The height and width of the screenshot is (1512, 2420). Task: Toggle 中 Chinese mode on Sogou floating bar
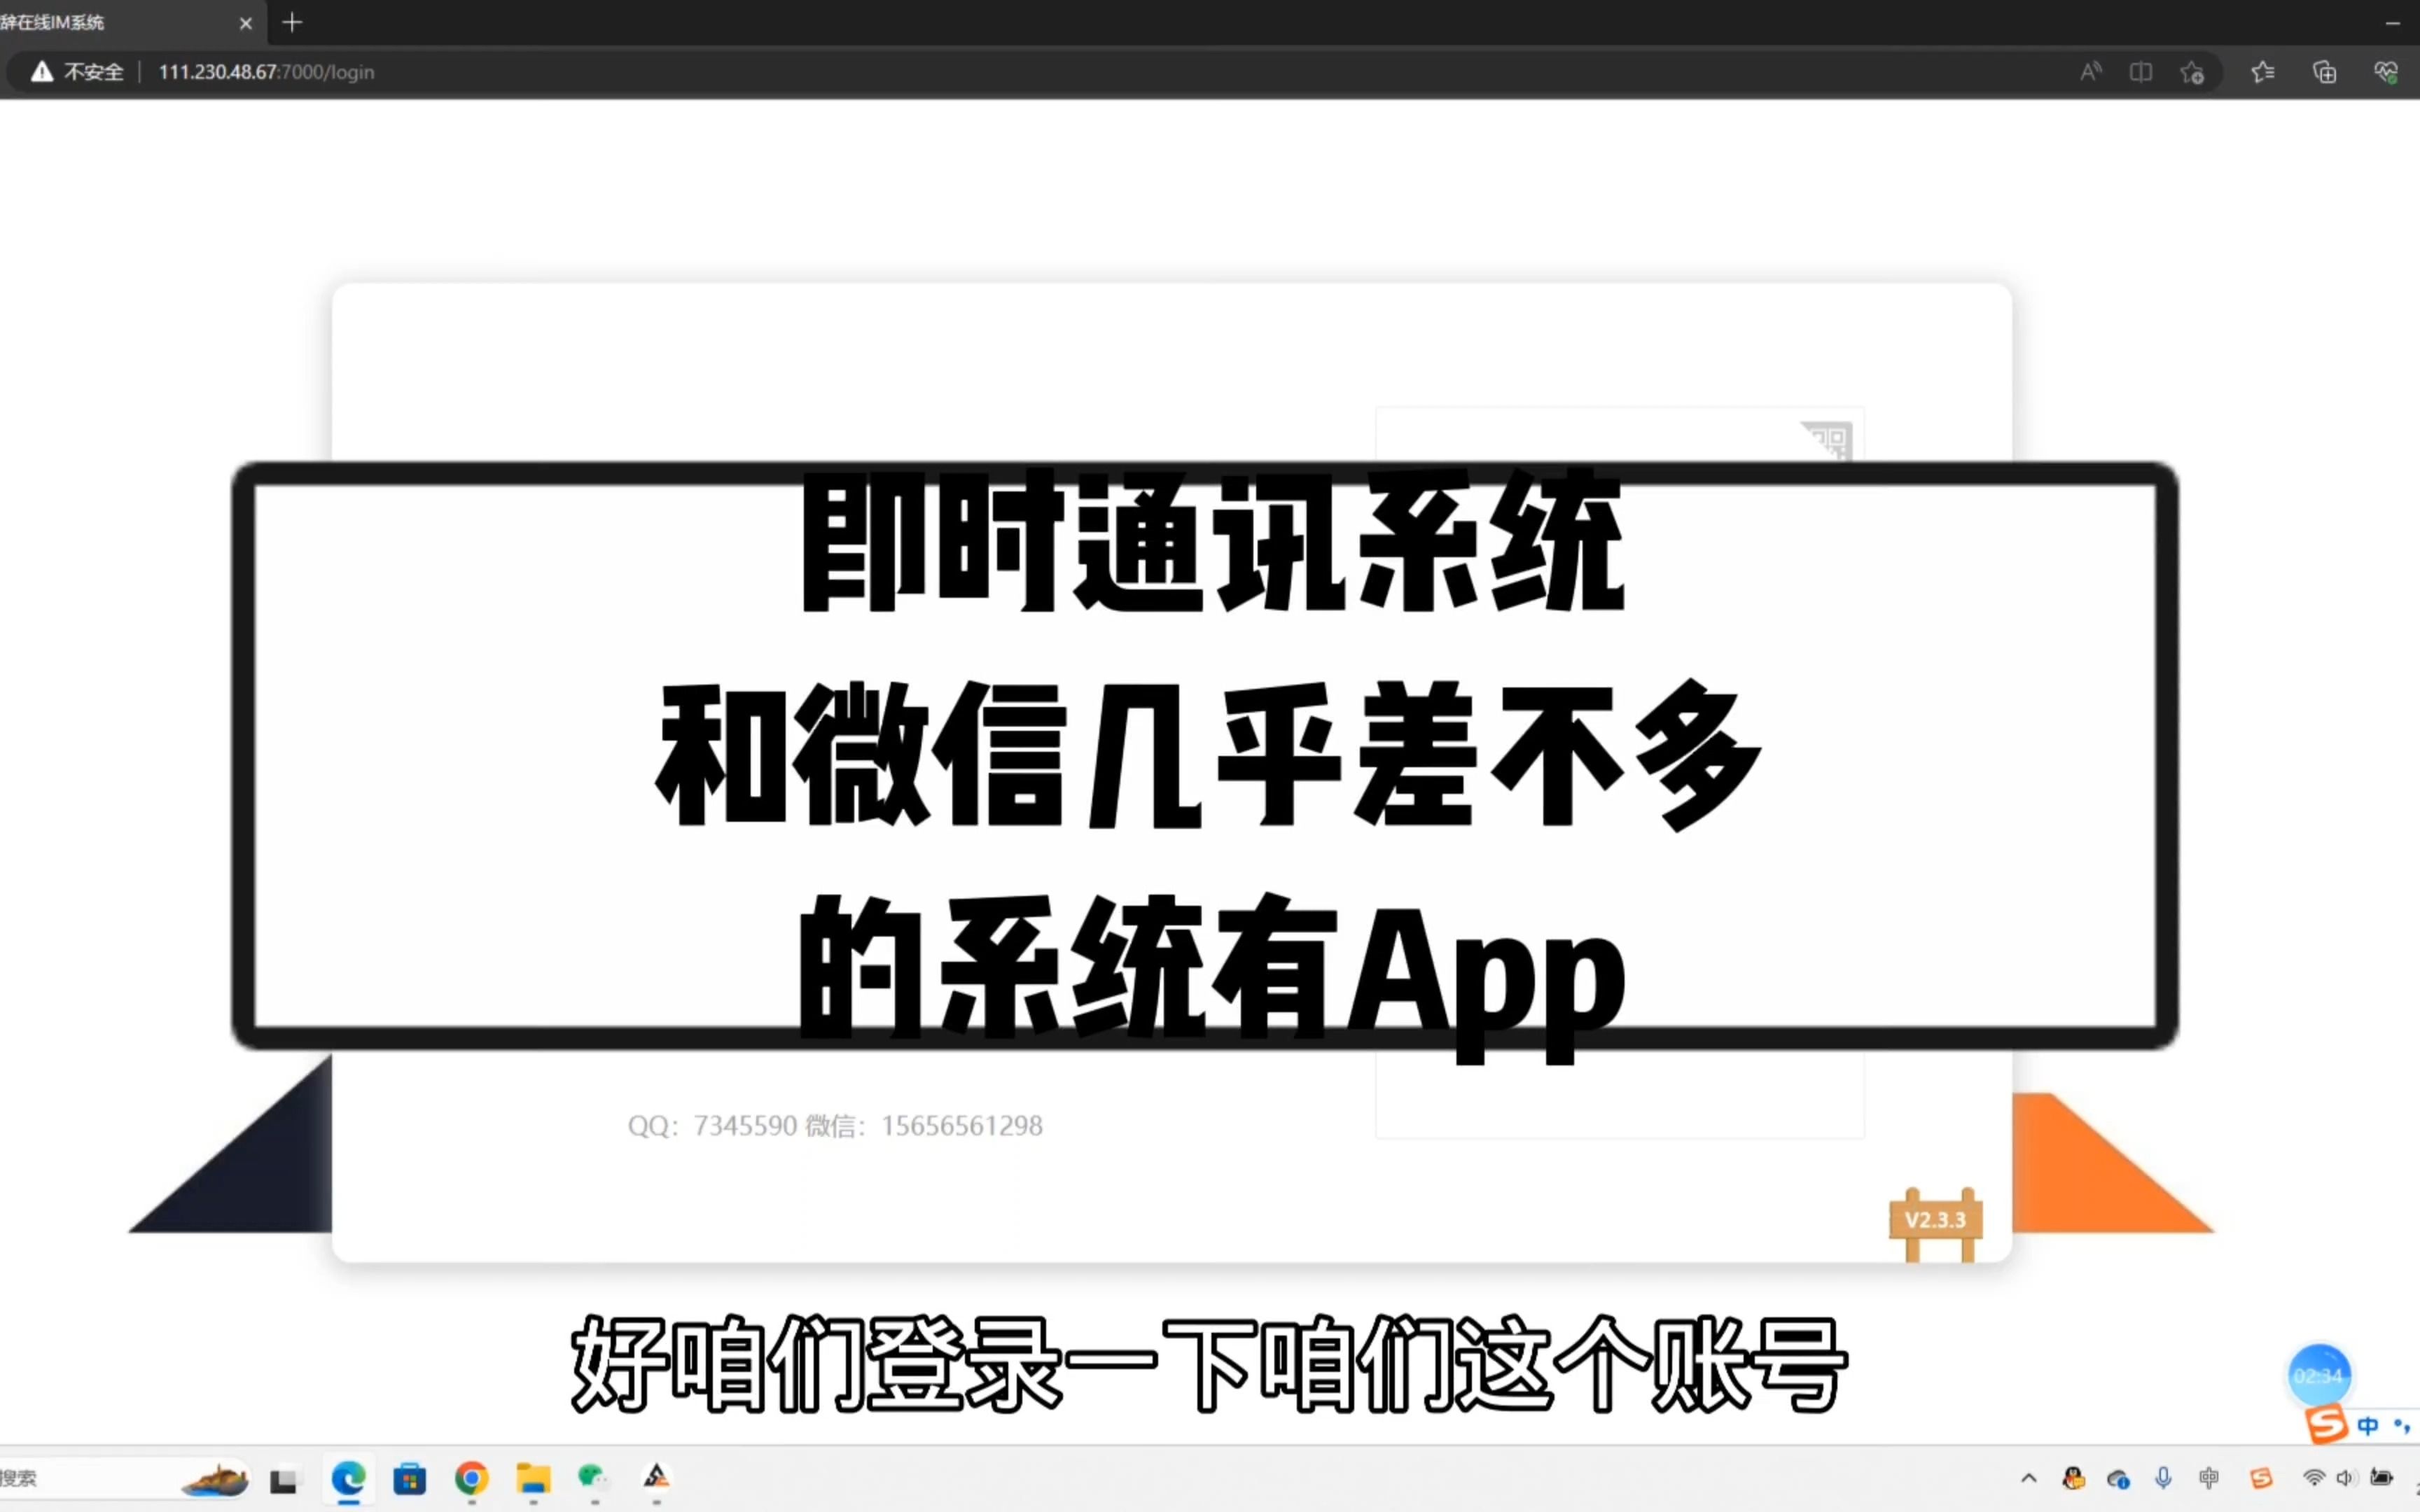coord(2367,1426)
